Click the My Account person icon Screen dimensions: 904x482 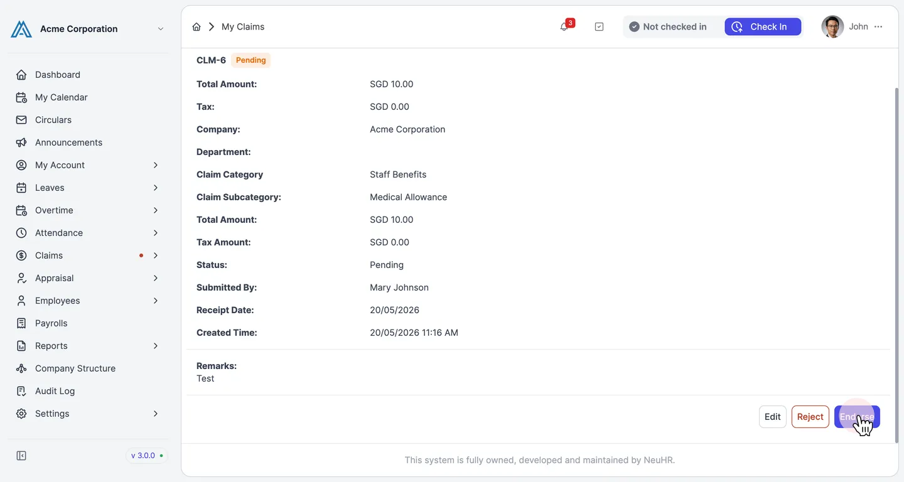coord(21,165)
